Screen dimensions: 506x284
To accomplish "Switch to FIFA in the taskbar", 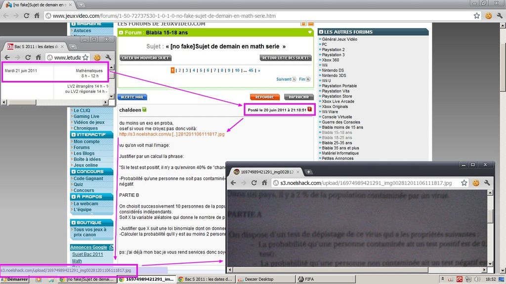I will [x=326, y=279].
